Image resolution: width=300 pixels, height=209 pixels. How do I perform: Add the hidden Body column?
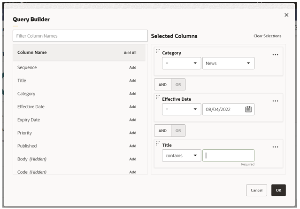pos(132,159)
